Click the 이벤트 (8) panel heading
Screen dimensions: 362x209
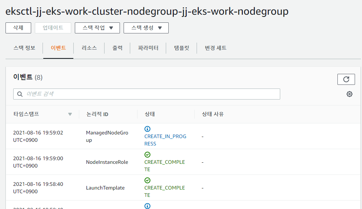coord(28,77)
